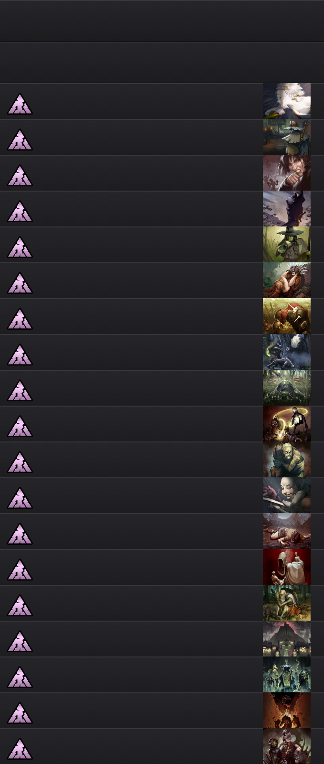Select the triangle icon beside the coughing brown-haired woman

[20, 176]
